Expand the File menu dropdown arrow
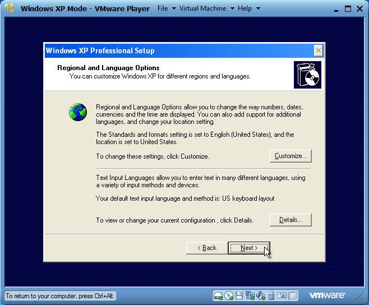 (x=174, y=9)
